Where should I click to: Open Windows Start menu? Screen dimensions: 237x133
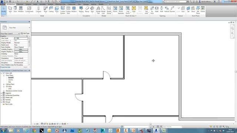click(3, 130)
